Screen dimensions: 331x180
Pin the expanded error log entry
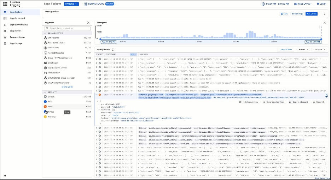(x=326, y=96)
